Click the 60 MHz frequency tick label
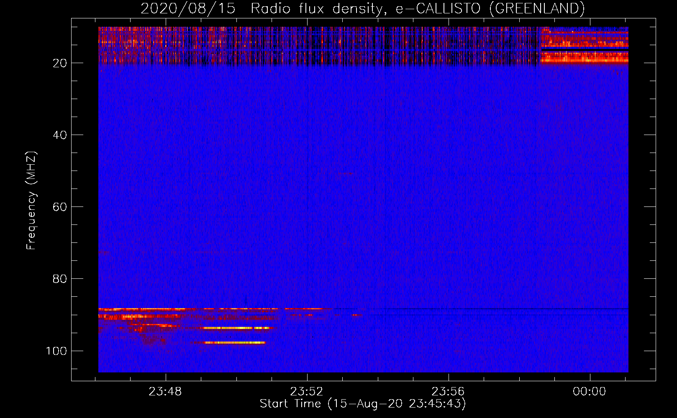 point(60,207)
